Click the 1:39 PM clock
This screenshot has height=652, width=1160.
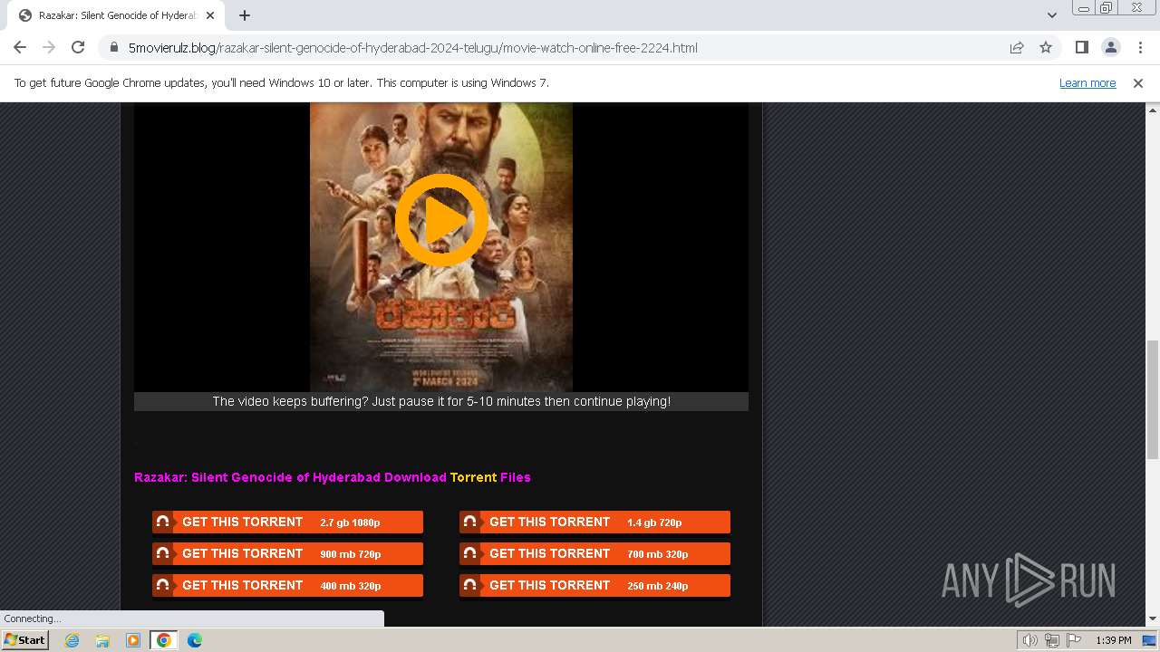click(1114, 640)
